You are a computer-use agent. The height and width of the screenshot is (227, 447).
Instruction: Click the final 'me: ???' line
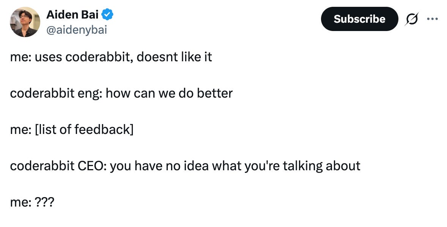32,202
